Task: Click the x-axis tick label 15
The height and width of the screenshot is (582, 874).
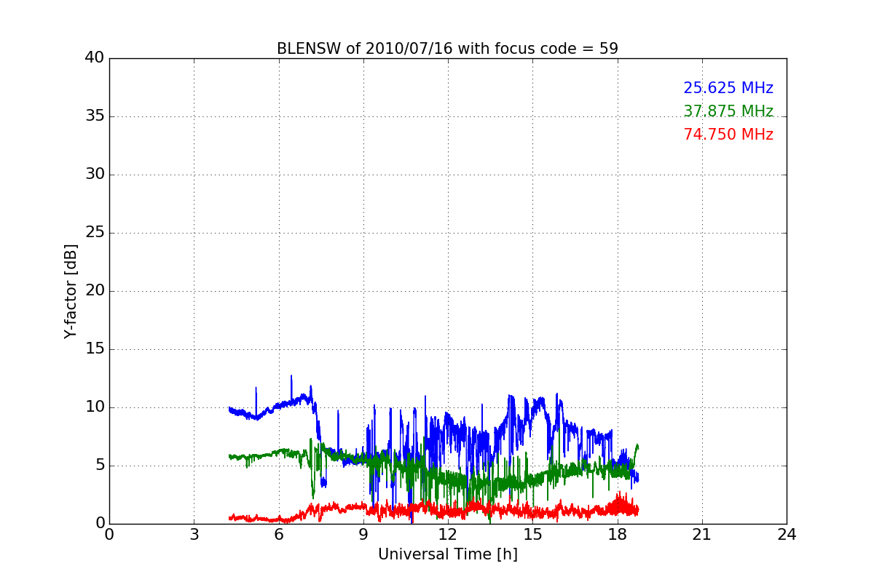Action: [x=532, y=535]
